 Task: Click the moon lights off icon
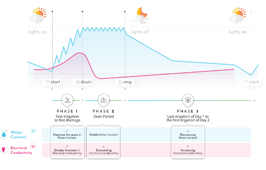point(140,15)
